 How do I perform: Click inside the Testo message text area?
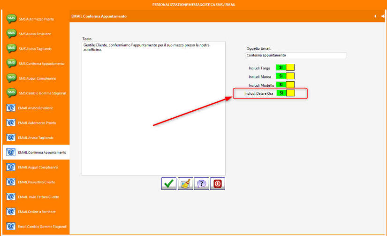tap(153, 108)
